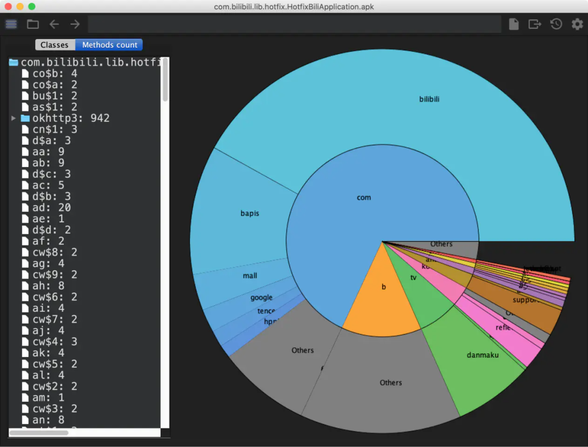Select the brown support segment
Image resolution: width=588 pixels, height=447 pixels.
pos(526,300)
